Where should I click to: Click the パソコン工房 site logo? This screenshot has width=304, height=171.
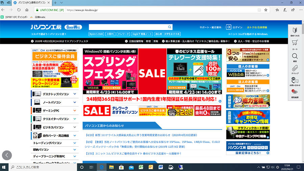click(46, 27)
